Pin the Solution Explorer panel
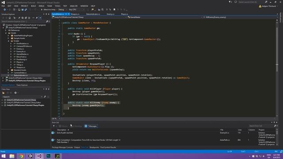The height and width of the screenshot is (159, 283). click(x=46, y=14)
